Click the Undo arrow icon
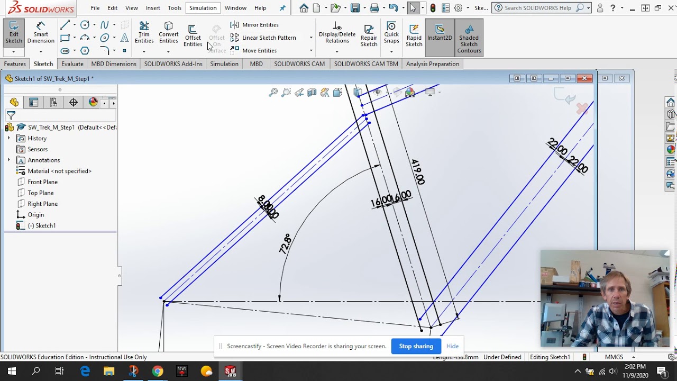Viewport: 677px width, 381px height. (393, 8)
